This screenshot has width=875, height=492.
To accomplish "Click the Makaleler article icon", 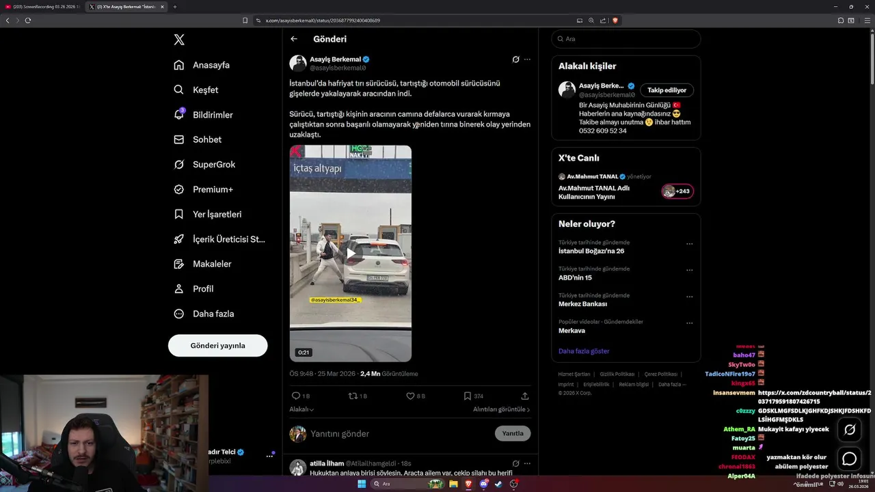I will pyautogui.click(x=179, y=264).
